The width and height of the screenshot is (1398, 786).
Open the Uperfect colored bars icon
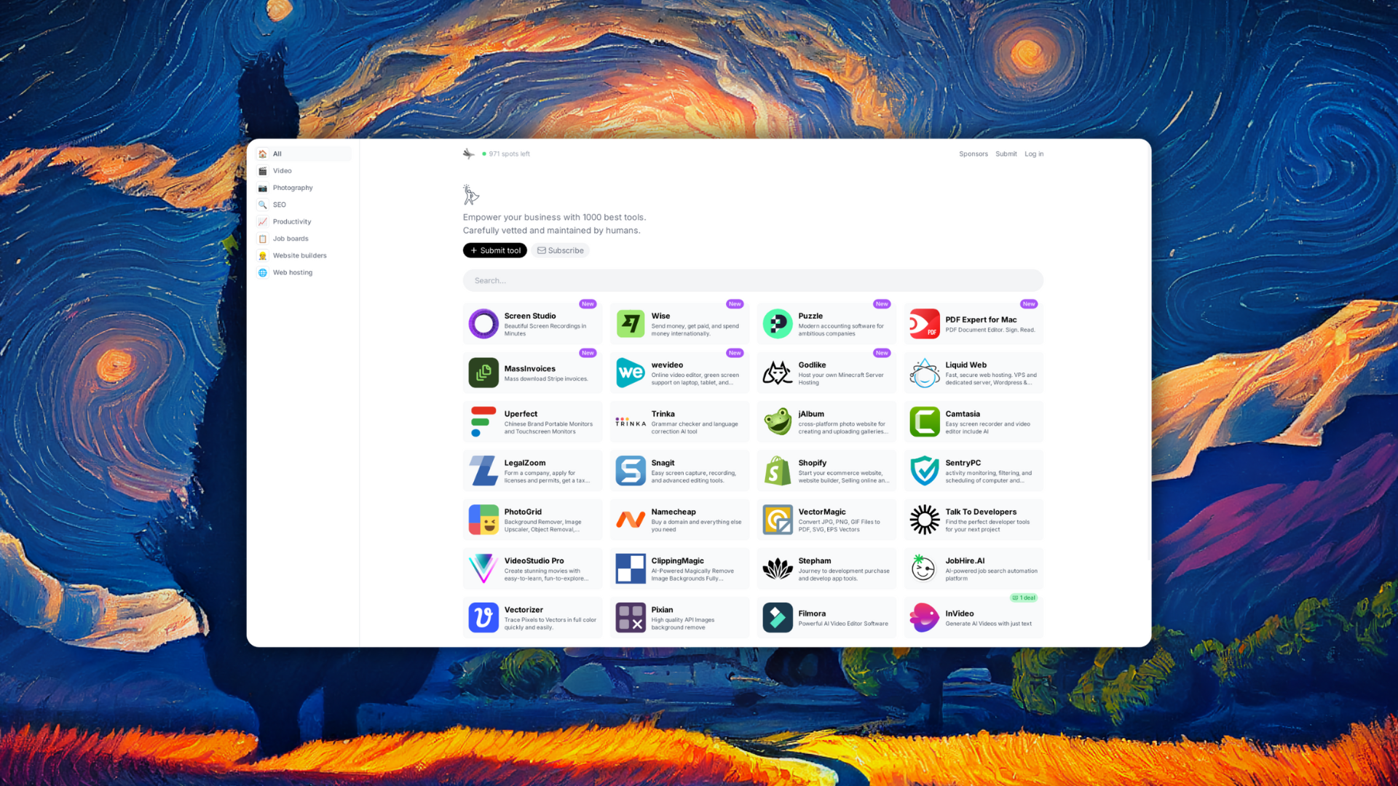483,422
